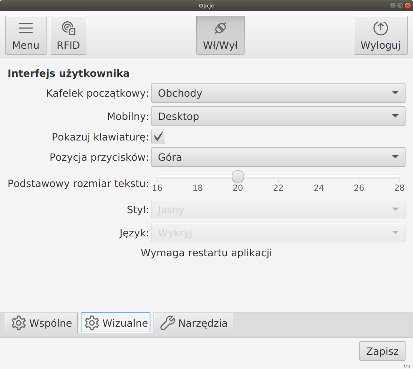Image resolution: width=413 pixels, height=369 pixels.
Task: Set text size slider to 24
Action: coord(319,176)
